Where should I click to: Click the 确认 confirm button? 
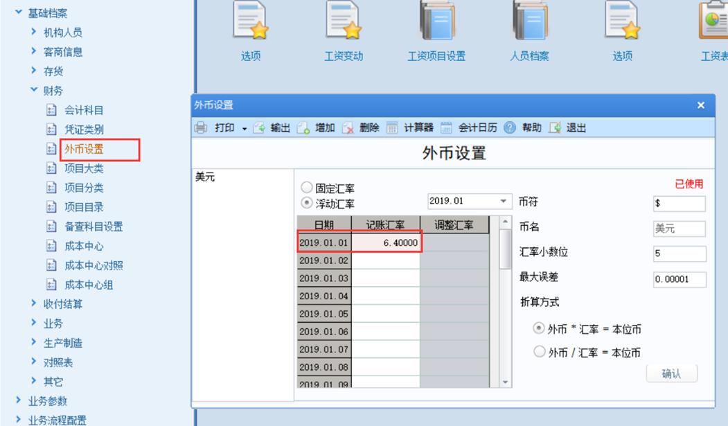tap(671, 373)
